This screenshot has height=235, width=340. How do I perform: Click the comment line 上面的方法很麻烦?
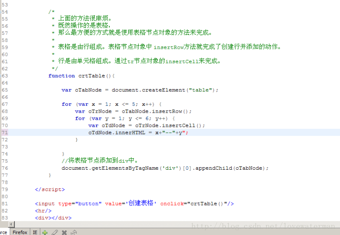pyautogui.click(x=85, y=18)
